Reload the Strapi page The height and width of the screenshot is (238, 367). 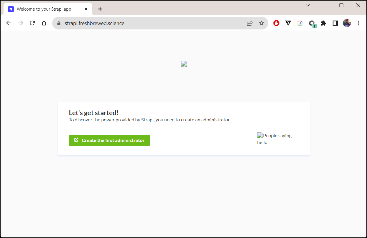[32, 23]
